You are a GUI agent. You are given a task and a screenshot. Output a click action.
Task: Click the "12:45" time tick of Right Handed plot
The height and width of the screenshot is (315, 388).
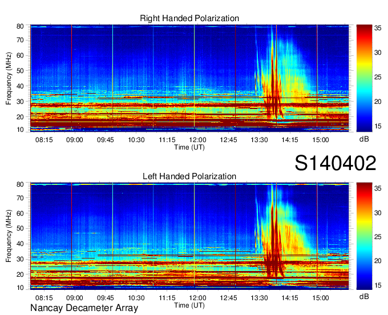click(x=228, y=140)
